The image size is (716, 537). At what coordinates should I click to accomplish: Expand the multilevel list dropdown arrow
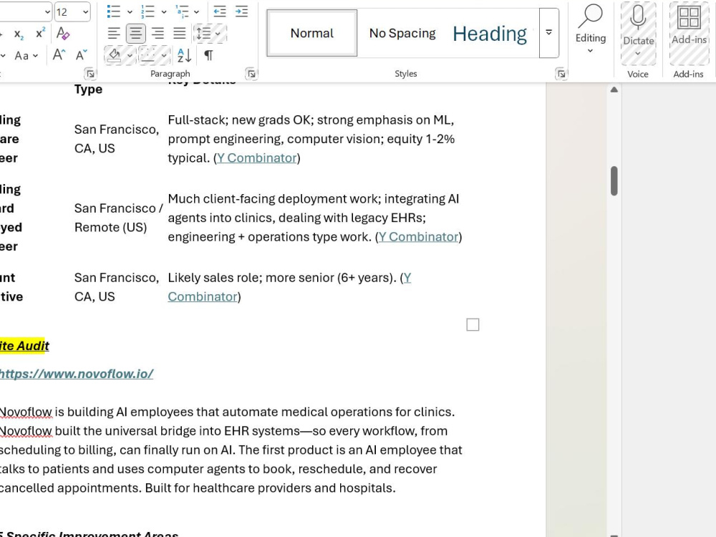click(197, 12)
